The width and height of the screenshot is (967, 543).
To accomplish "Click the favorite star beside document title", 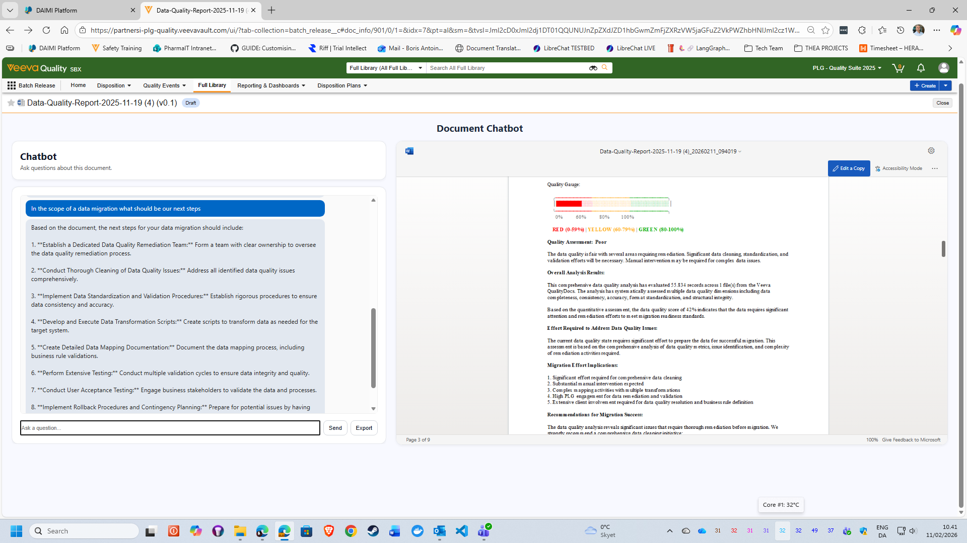I will tap(11, 103).
